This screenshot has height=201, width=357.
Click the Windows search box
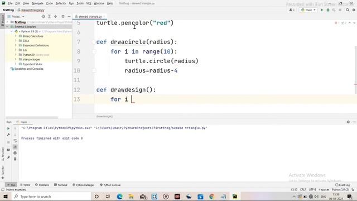[51, 197]
